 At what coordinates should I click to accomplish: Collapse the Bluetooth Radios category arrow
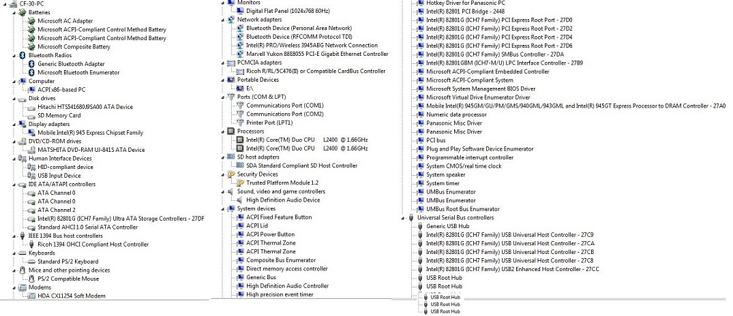pyautogui.click(x=14, y=56)
